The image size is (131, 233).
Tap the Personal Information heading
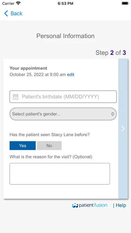tap(65, 36)
